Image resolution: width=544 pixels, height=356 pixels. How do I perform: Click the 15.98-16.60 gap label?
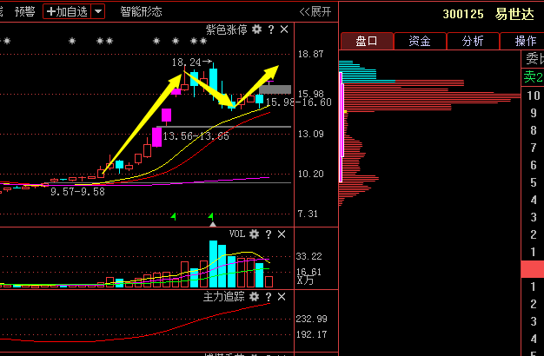pyautogui.click(x=299, y=102)
